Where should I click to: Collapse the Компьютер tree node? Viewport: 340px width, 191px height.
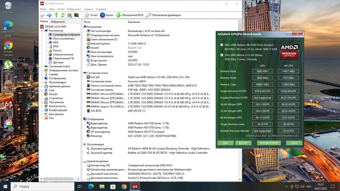coord(42,31)
